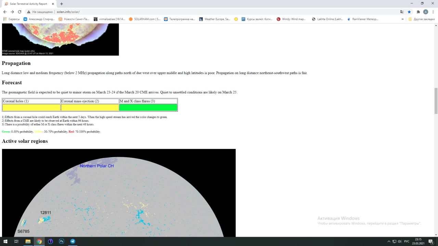
Task: Click the Green: 0-30% probability legend
Action: [x=17, y=132]
